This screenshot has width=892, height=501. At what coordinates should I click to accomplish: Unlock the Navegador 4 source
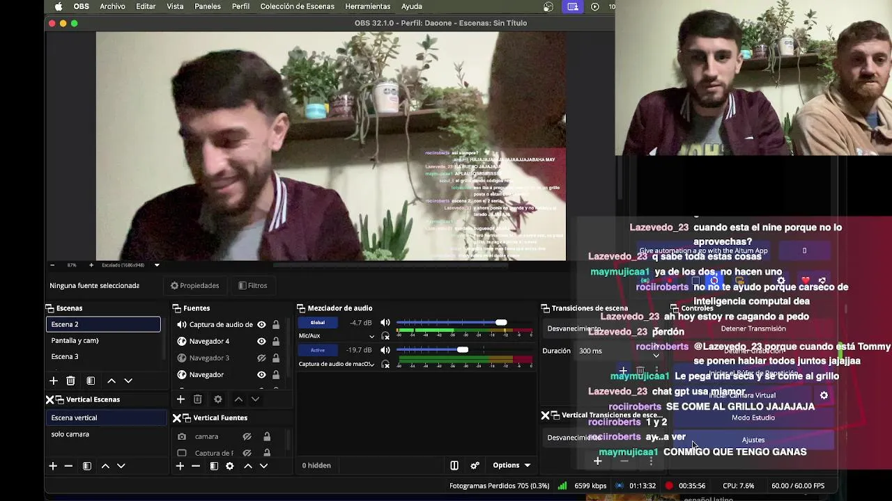tap(276, 341)
